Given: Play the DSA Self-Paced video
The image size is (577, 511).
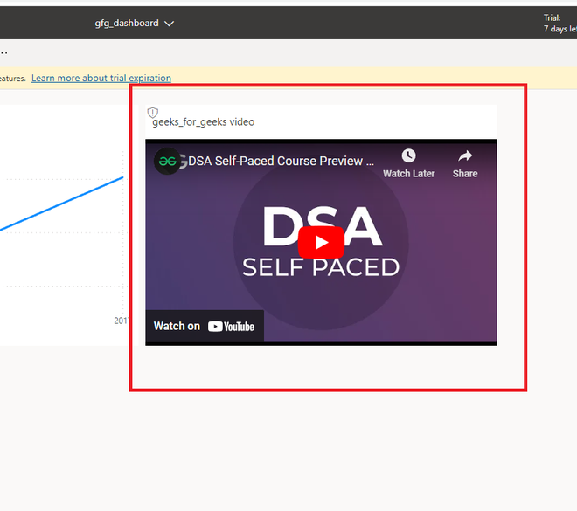Looking at the screenshot, I should click(x=321, y=242).
